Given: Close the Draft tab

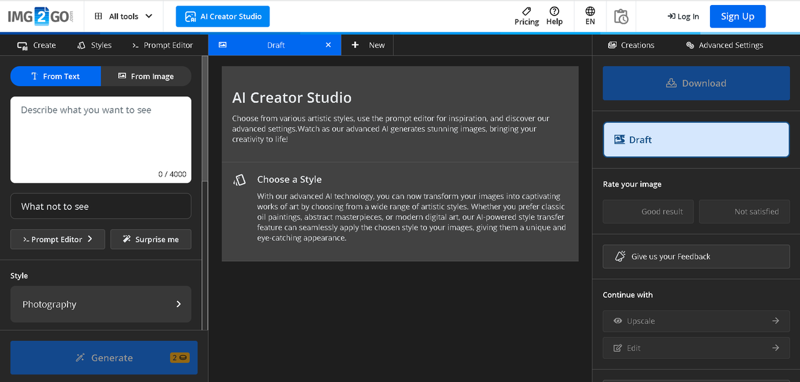Looking at the screenshot, I should 329,45.
